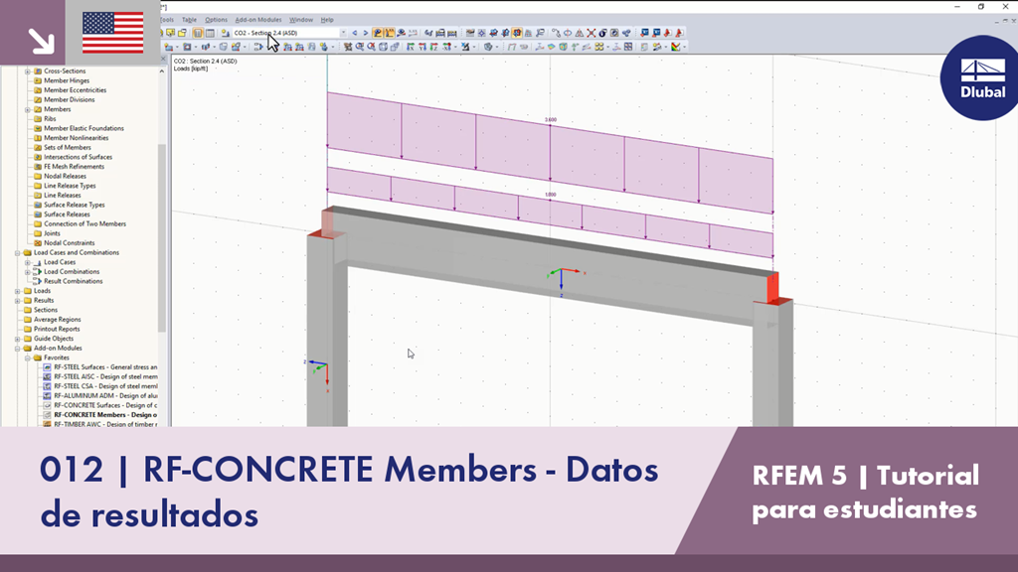Open RF-ALUMINUM ADM module entry
This screenshot has height=572, width=1018.
[x=105, y=395]
